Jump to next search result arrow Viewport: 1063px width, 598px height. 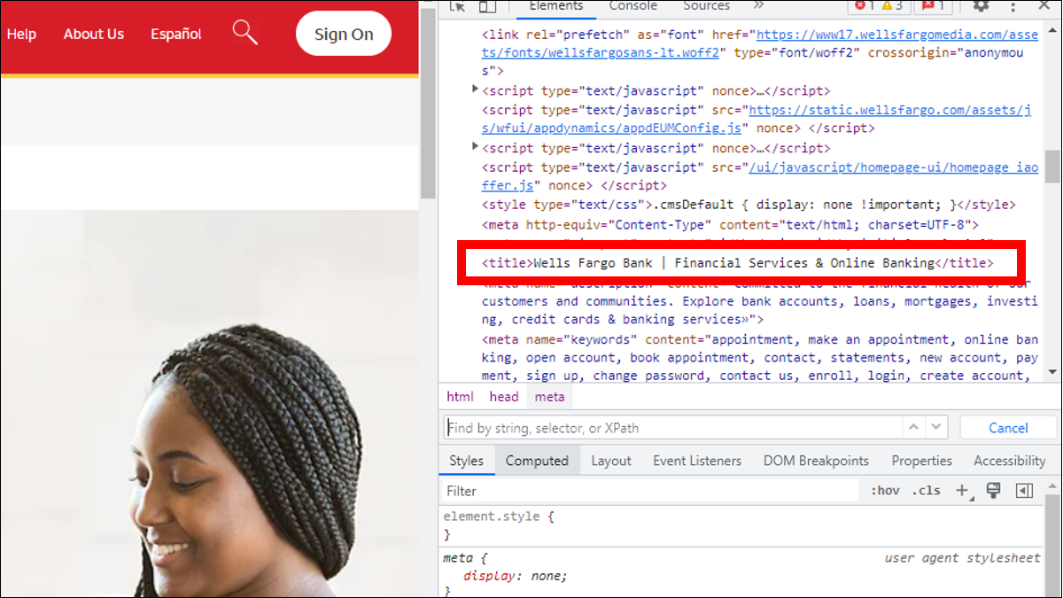coord(936,427)
